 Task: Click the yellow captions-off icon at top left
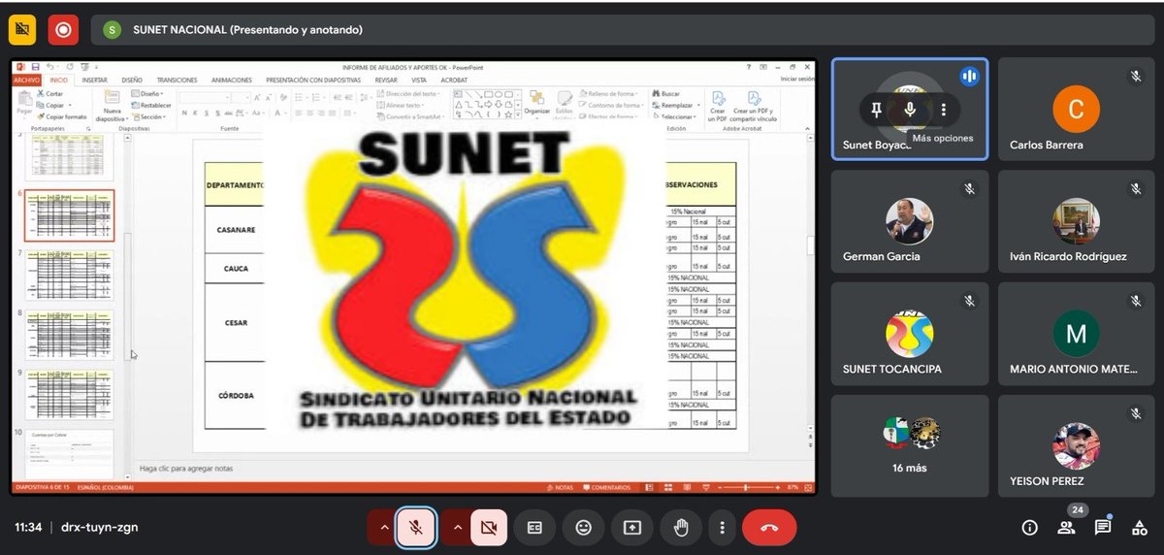coord(22,30)
